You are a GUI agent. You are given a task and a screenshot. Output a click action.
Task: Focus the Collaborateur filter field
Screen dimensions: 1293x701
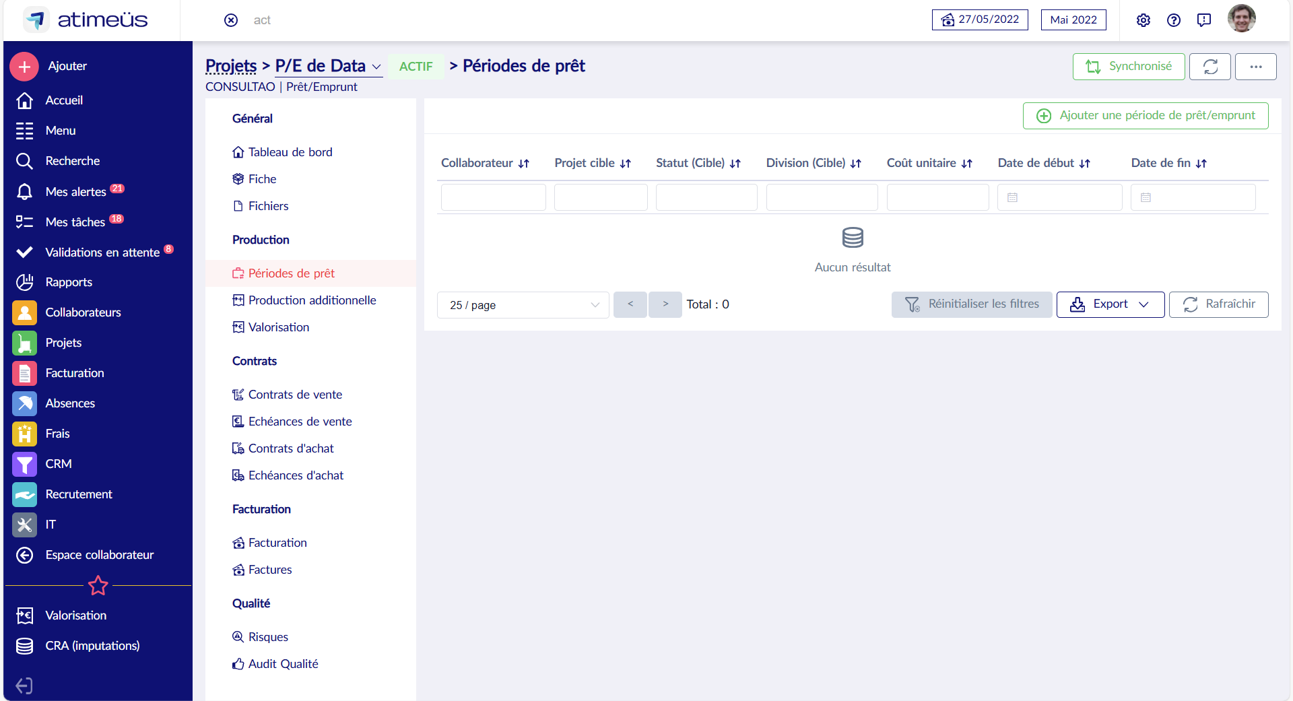point(494,197)
